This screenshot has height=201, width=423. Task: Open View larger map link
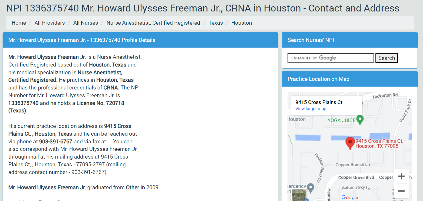point(311,109)
